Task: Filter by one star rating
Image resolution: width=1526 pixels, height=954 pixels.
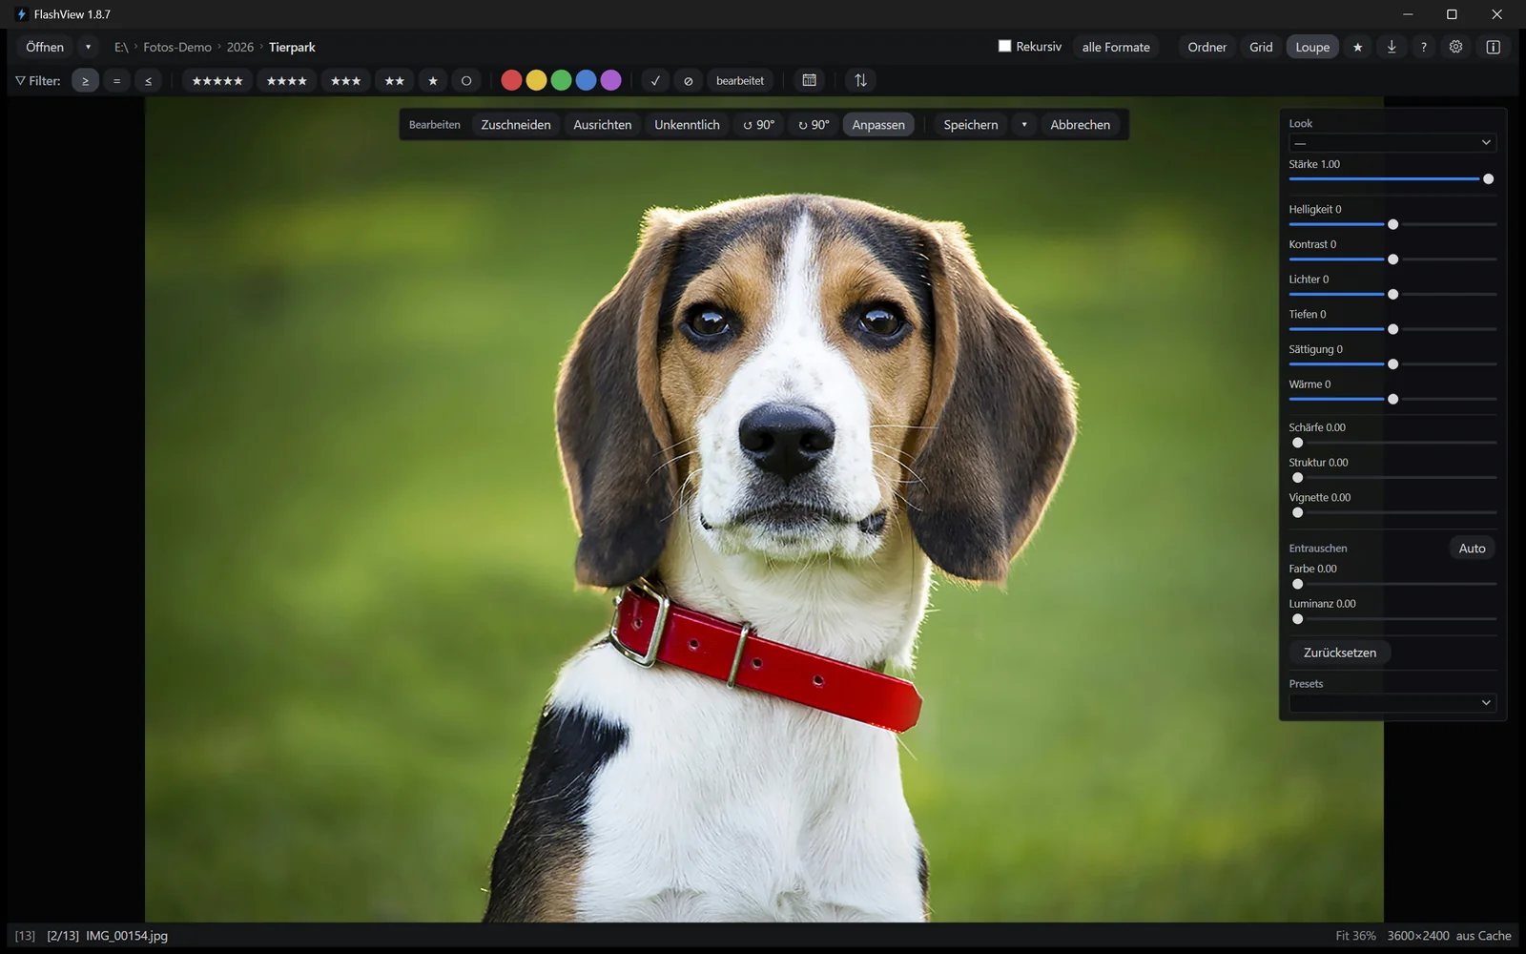Action: pyautogui.click(x=433, y=81)
